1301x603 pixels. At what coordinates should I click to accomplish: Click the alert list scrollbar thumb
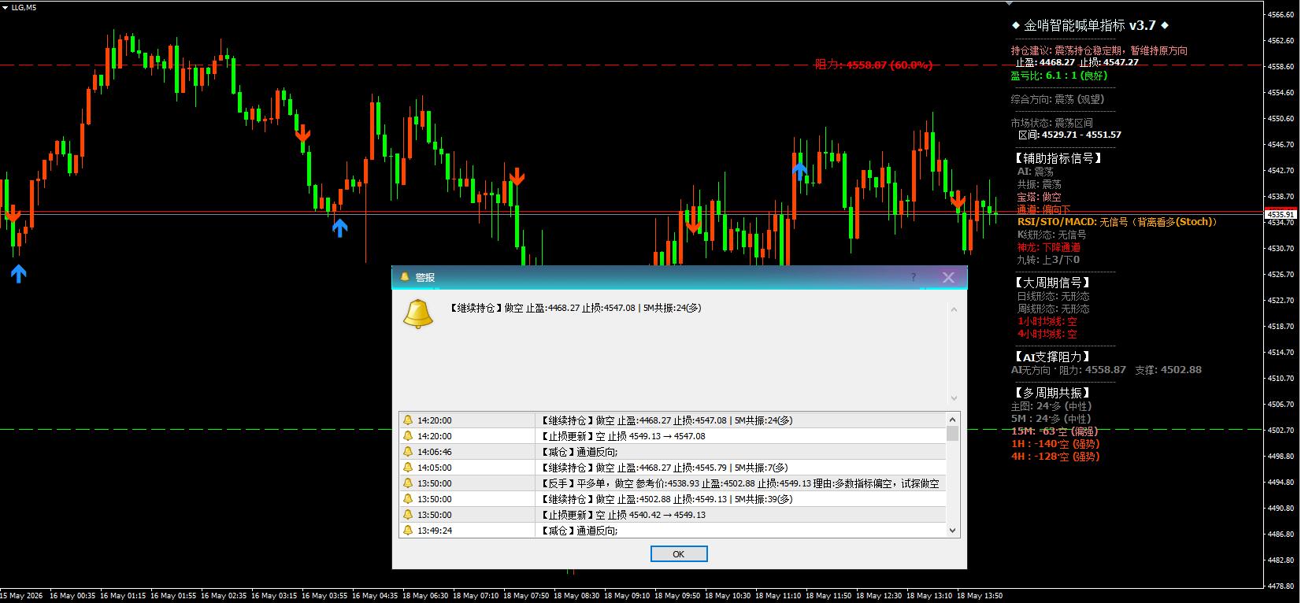(x=953, y=434)
